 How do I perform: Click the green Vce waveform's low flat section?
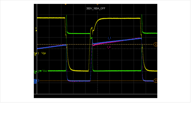coord(117,71)
